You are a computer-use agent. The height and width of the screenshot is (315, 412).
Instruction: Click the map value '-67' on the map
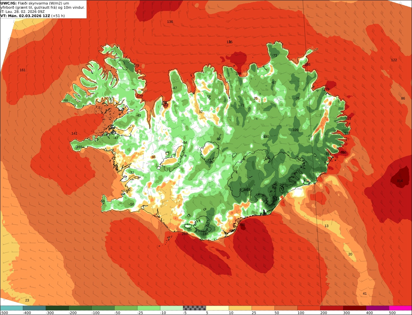tap(274, 82)
